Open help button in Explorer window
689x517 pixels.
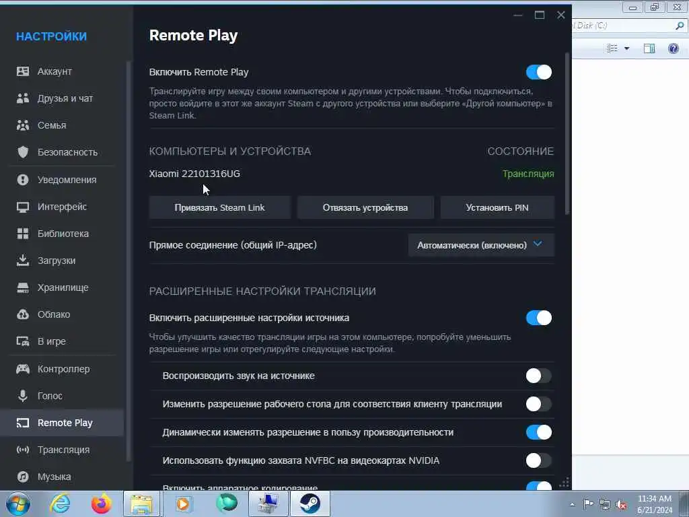(673, 48)
